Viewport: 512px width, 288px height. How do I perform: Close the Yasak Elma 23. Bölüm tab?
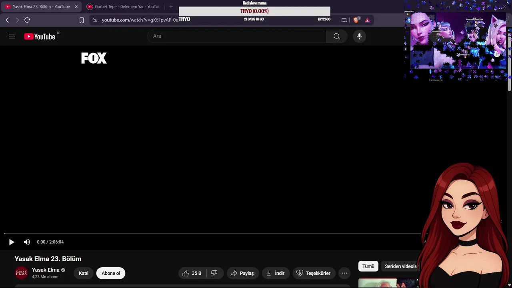click(76, 7)
